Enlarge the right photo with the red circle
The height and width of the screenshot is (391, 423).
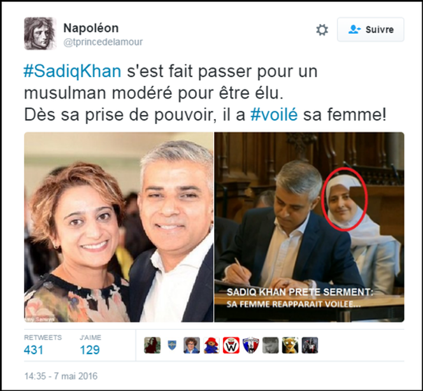coord(309,227)
